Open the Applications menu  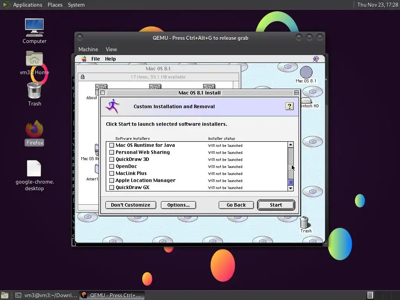click(28, 5)
